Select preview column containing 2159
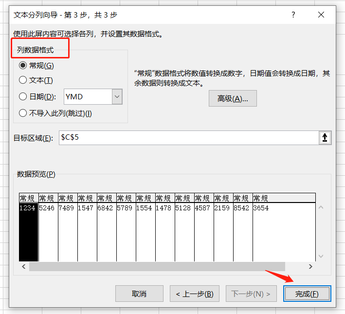The width and height of the screenshot is (345, 314). [223, 227]
